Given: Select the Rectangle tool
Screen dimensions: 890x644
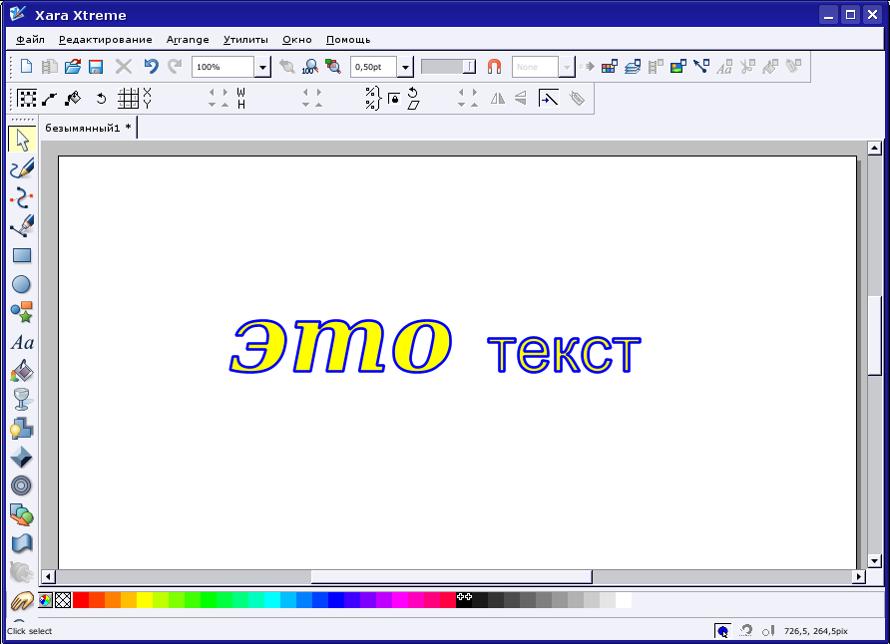Looking at the screenshot, I should 21,255.
